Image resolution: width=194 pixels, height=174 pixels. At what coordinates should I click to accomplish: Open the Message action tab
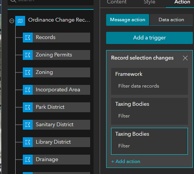coord(127,20)
